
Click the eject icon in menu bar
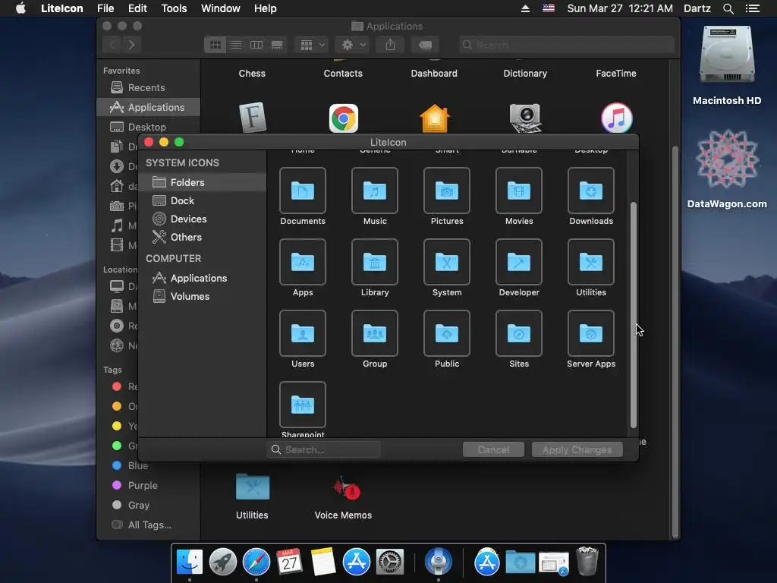coord(525,8)
